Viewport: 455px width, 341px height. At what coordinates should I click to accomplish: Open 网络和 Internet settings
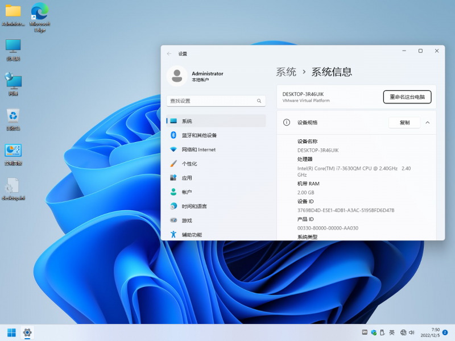(216, 149)
